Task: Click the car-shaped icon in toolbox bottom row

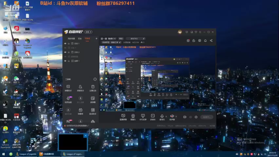Action: tap(93, 121)
